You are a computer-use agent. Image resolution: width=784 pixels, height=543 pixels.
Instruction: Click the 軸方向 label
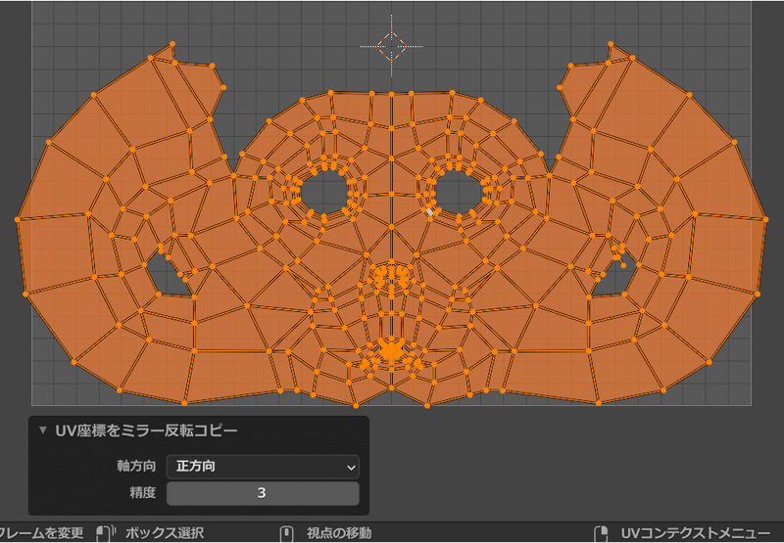click(136, 467)
